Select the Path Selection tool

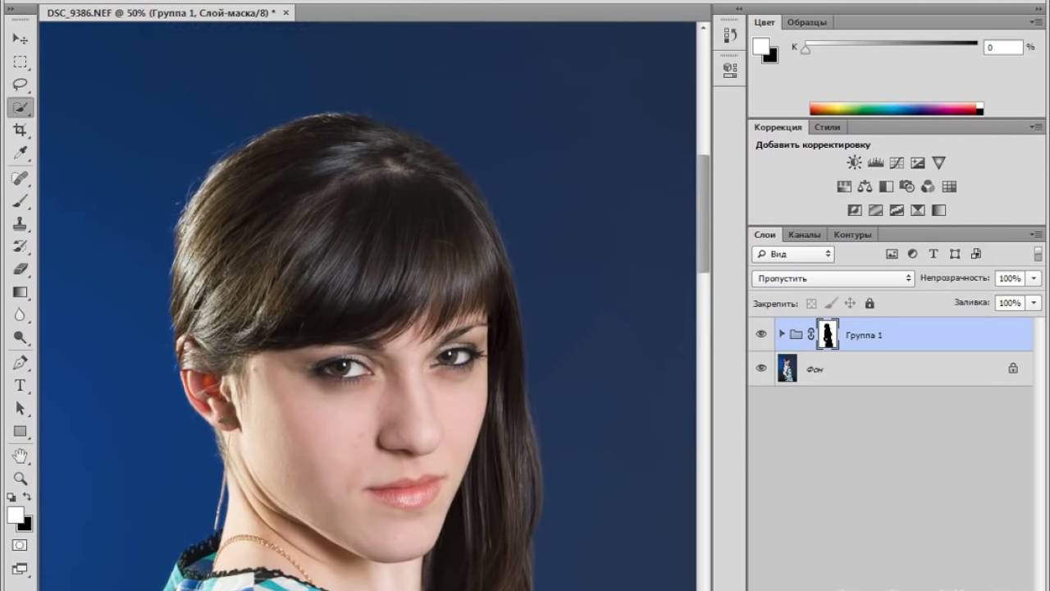point(21,408)
